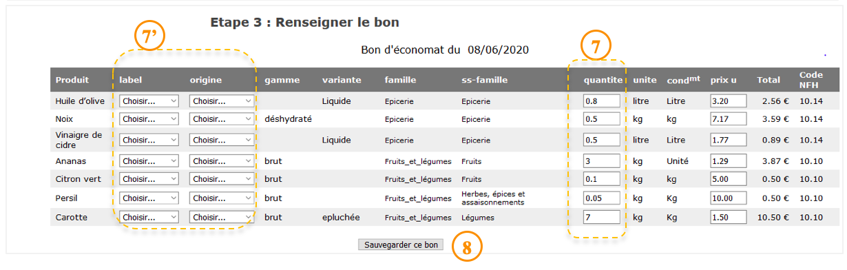Open the origine dropdown for Carotte
The height and width of the screenshot is (270, 847).
pyautogui.click(x=222, y=217)
